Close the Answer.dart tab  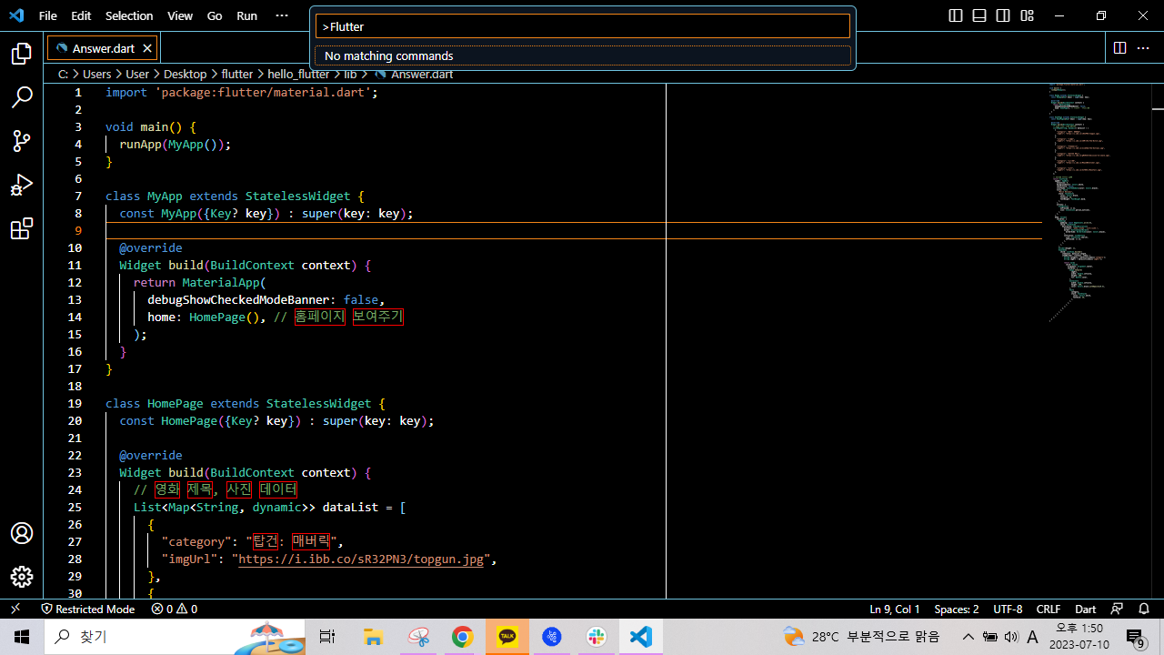(x=147, y=48)
